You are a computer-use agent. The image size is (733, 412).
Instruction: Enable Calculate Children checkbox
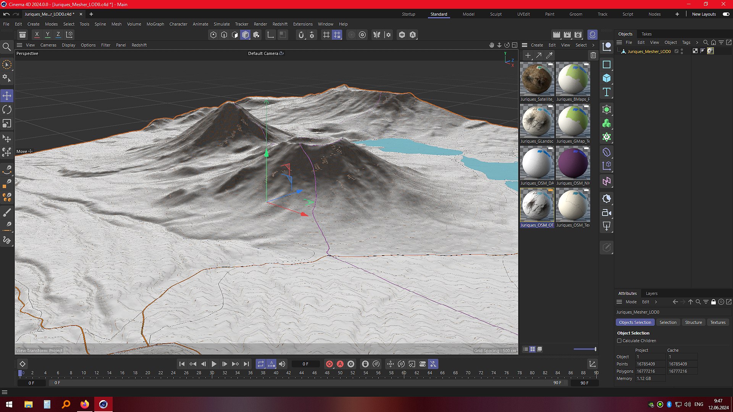(619, 341)
